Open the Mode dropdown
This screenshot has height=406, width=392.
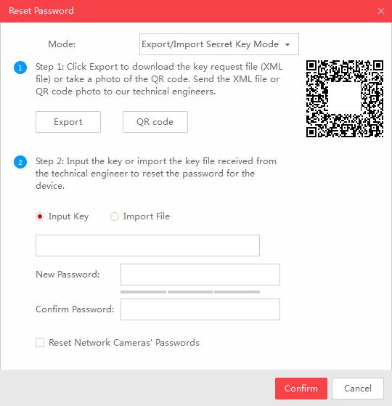pyautogui.click(x=219, y=44)
